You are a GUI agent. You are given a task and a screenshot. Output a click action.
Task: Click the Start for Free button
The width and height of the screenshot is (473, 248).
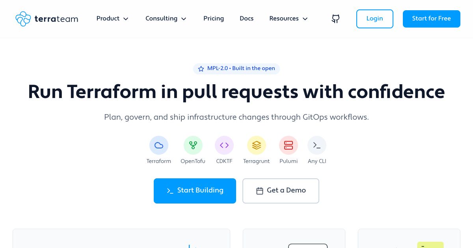(x=432, y=19)
